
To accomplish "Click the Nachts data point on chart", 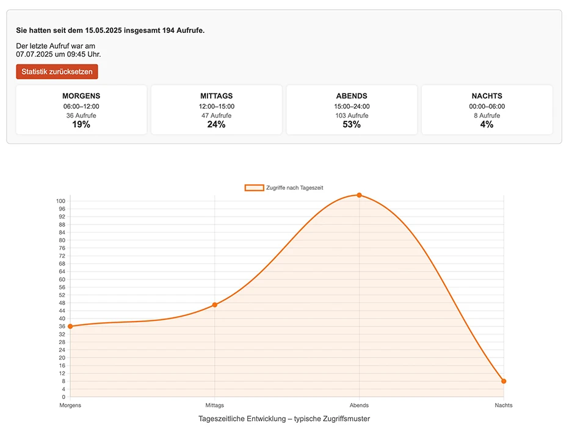I will click(504, 381).
